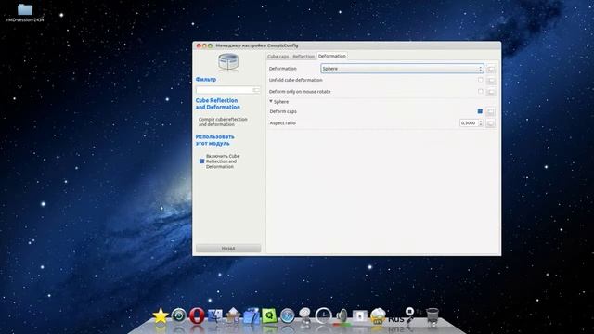The height and width of the screenshot is (334, 594).
Task: Reset the Deformation setting to default
Action: pyautogui.click(x=491, y=69)
